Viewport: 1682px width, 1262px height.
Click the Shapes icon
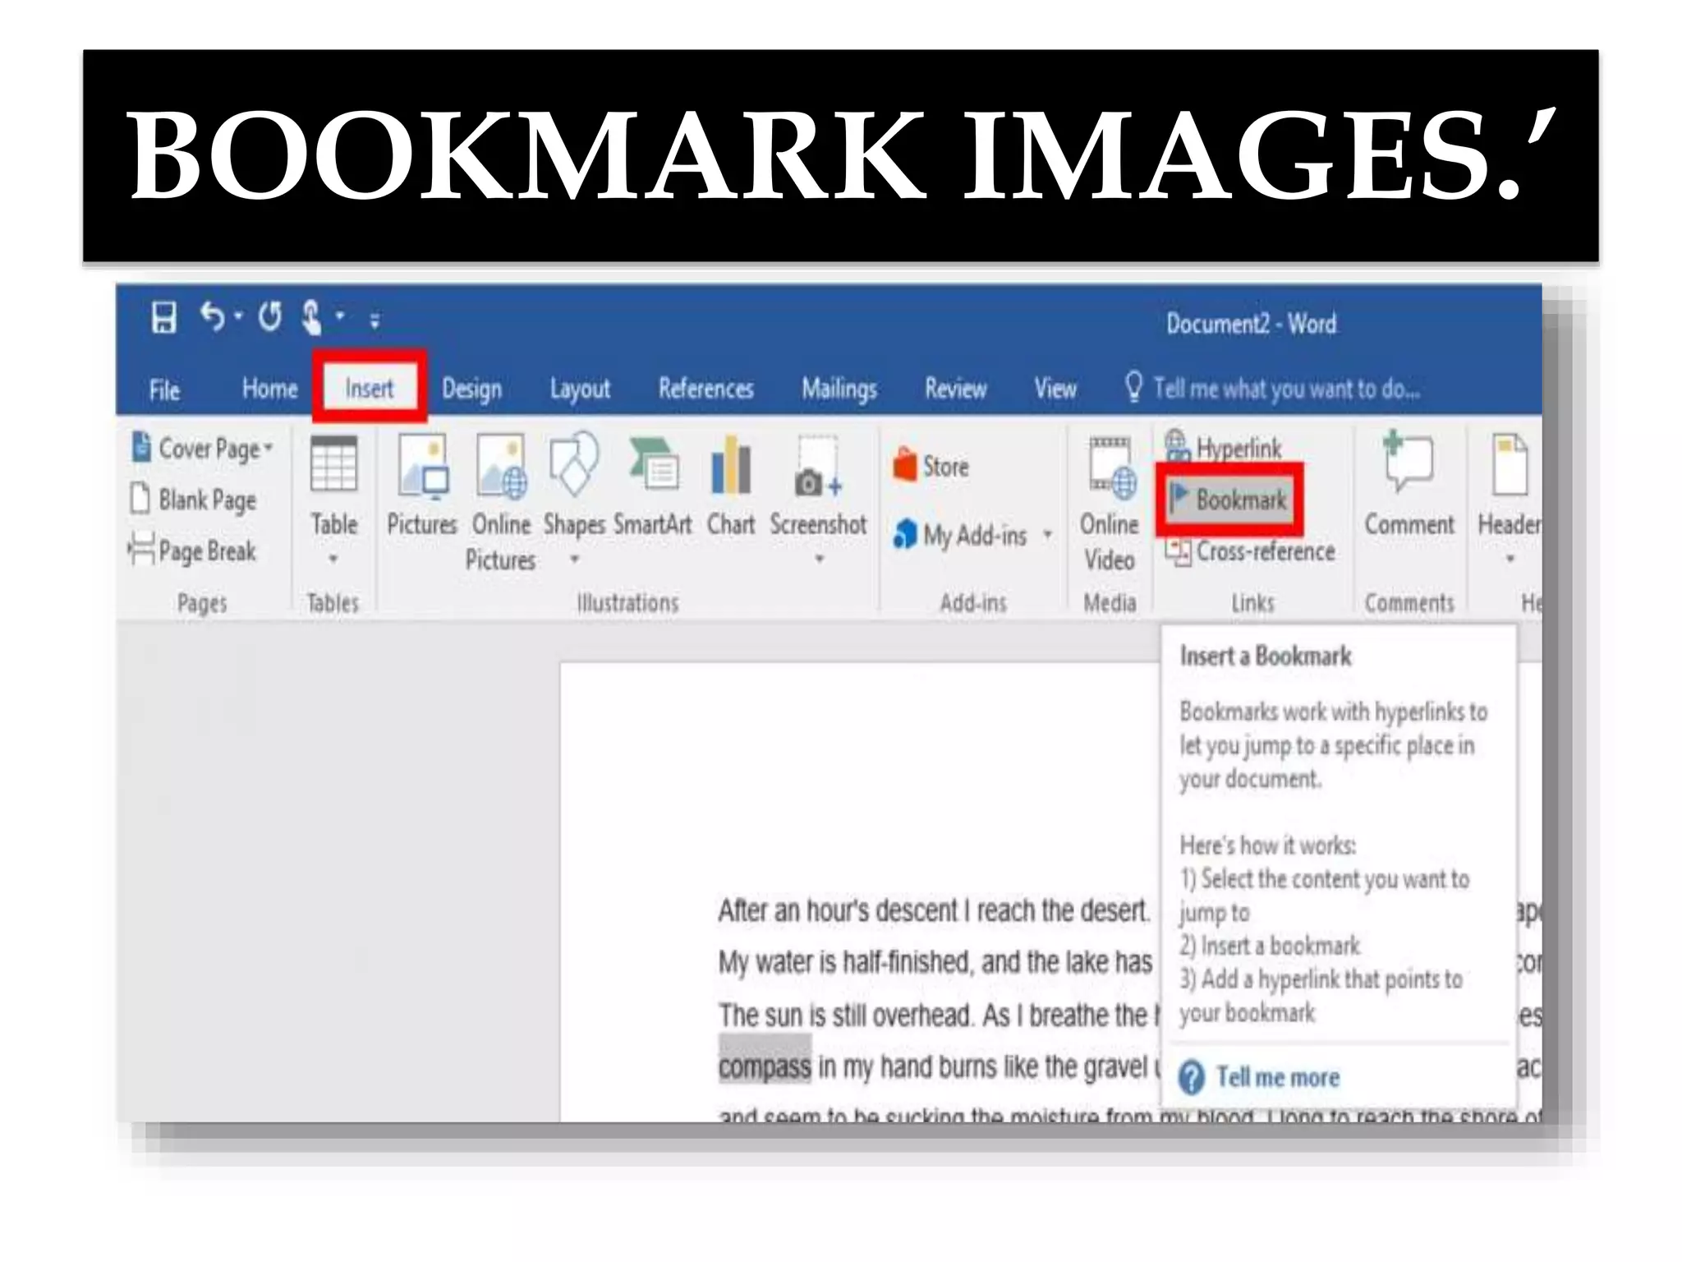[x=574, y=464]
